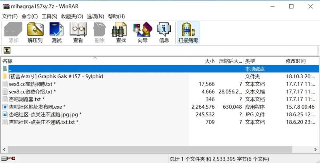
Task: Open the 查看 (View) file tool
Action: (x=78, y=32)
